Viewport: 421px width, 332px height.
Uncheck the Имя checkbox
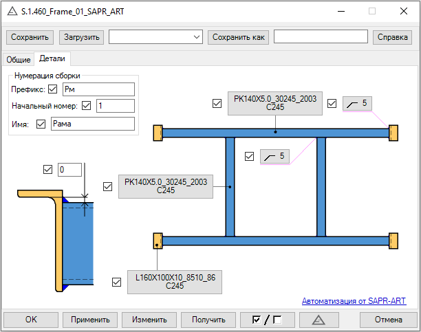pyautogui.click(x=40, y=124)
